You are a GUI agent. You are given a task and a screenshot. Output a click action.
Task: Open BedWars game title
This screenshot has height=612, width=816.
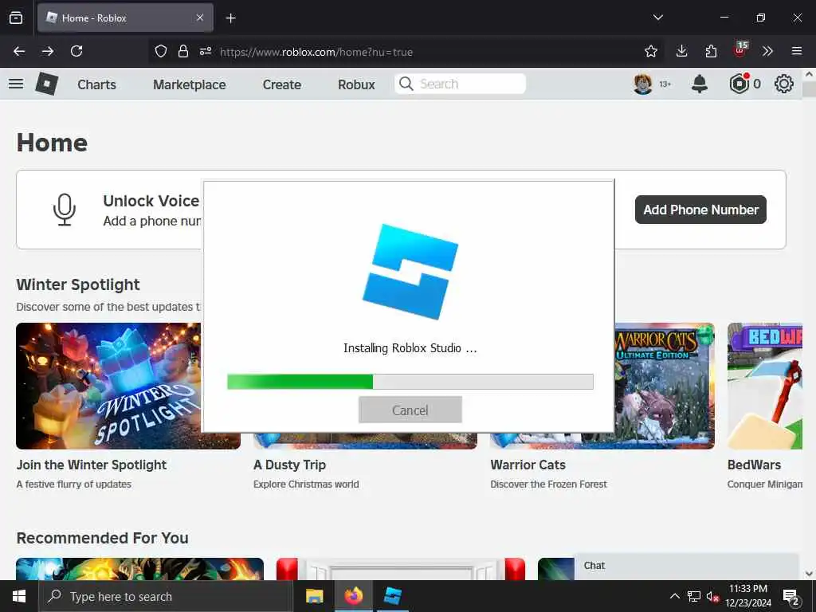coord(754,465)
